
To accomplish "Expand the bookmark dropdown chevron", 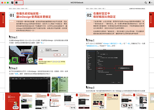I will 152,3.
